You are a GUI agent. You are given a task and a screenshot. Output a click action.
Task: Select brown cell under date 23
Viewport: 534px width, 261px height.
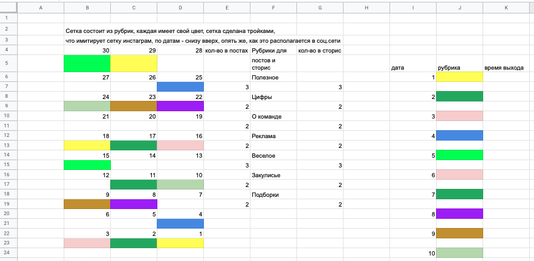coord(134,106)
